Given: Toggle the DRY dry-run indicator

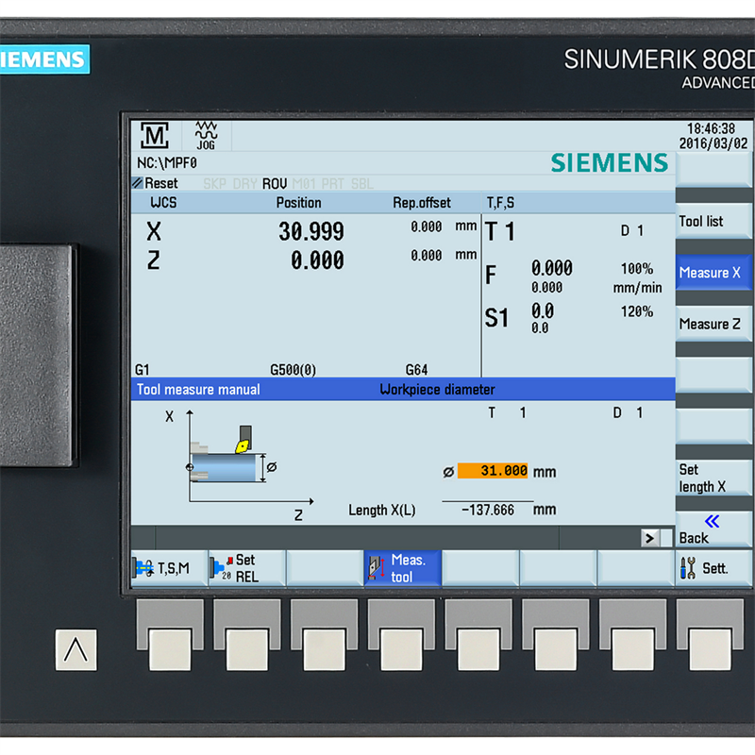Looking at the screenshot, I should 244,183.
